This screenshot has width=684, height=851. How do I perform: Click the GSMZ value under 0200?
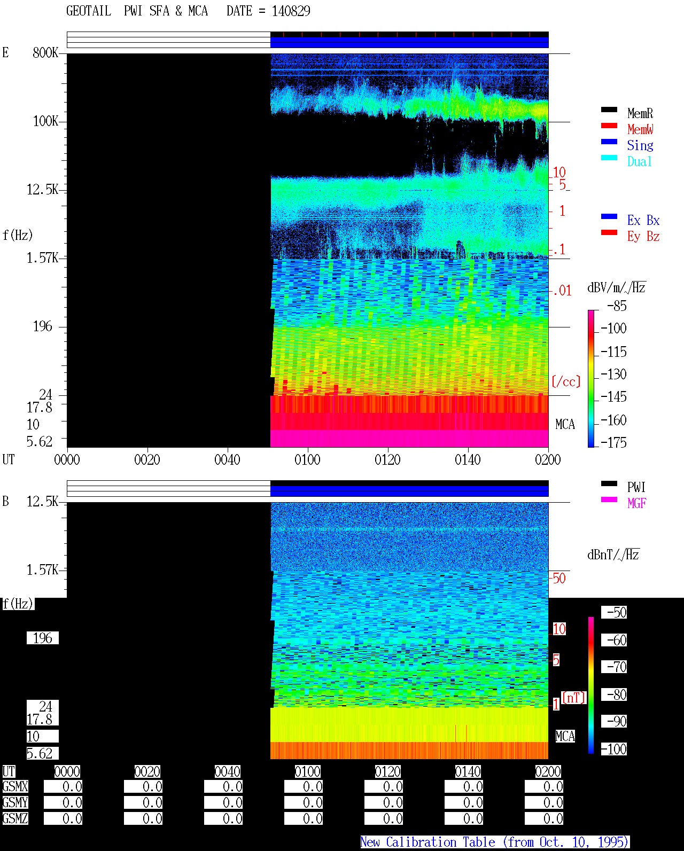point(544,819)
